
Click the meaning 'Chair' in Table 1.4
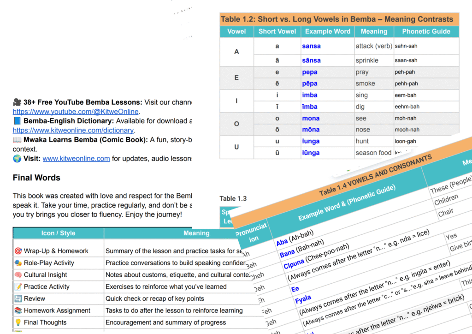point(446,212)
